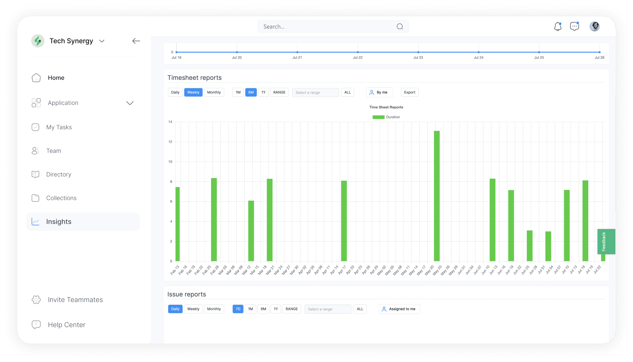Click ALL range button in timesheet reports
The height and width of the screenshot is (362, 633).
click(347, 92)
